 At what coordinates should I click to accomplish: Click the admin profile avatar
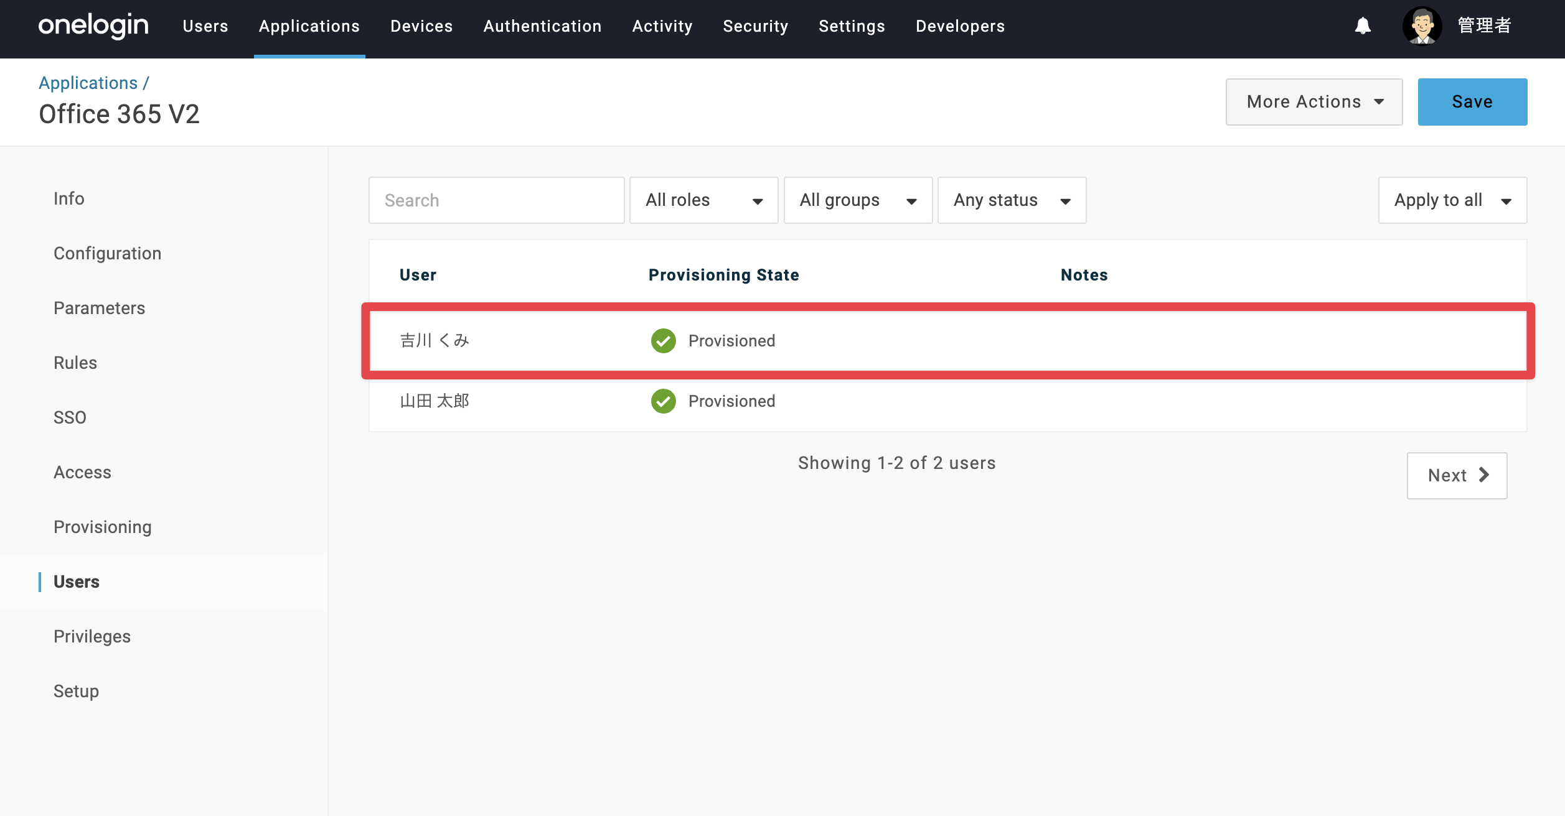pos(1422,26)
